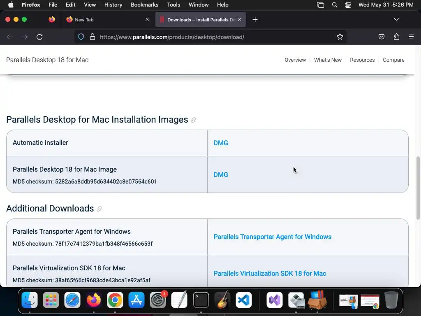Open the History menu

[x=113, y=5]
